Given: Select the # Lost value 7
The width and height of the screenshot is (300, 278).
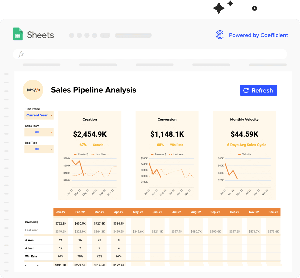Looking at the screenshot, I should click(80, 248).
